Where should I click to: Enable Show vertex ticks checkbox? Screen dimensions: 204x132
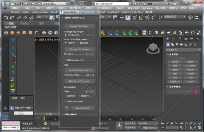[66, 102]
